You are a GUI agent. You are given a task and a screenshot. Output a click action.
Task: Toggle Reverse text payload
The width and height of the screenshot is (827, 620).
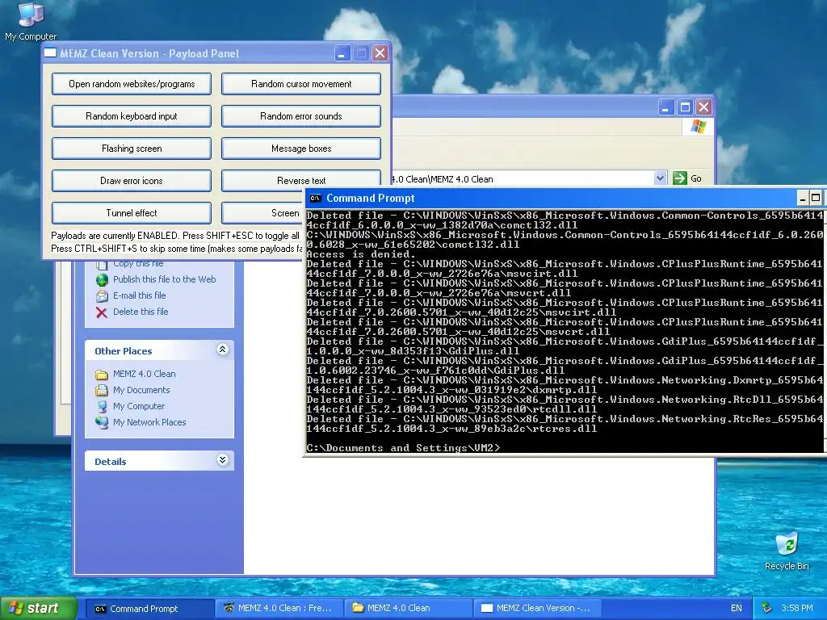pos(301,179)
